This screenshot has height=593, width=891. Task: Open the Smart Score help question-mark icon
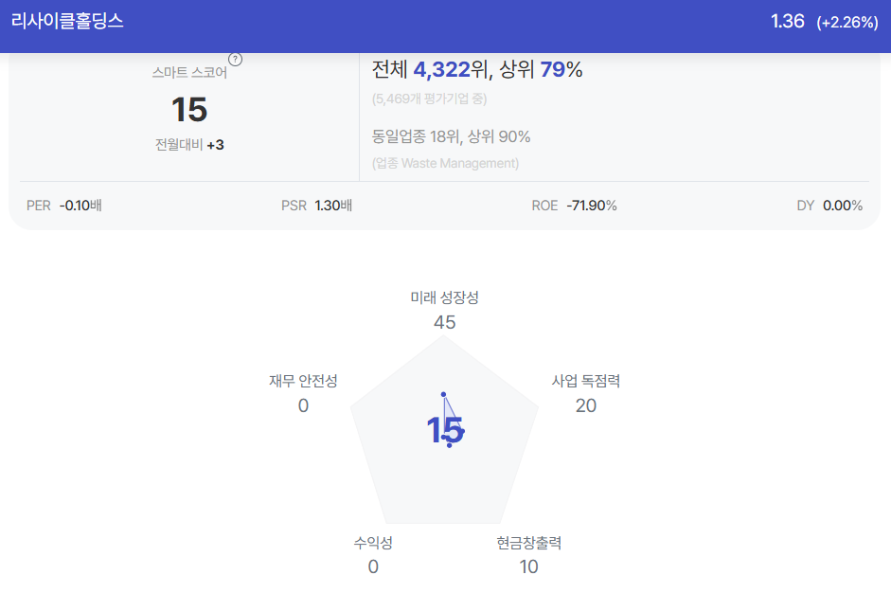(235, 59)
